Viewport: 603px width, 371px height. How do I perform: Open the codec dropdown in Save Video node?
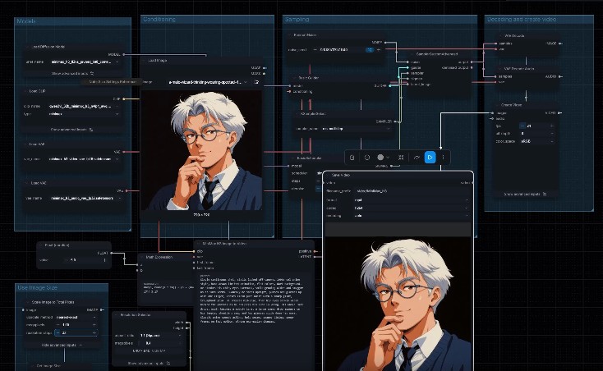[411, 208]
